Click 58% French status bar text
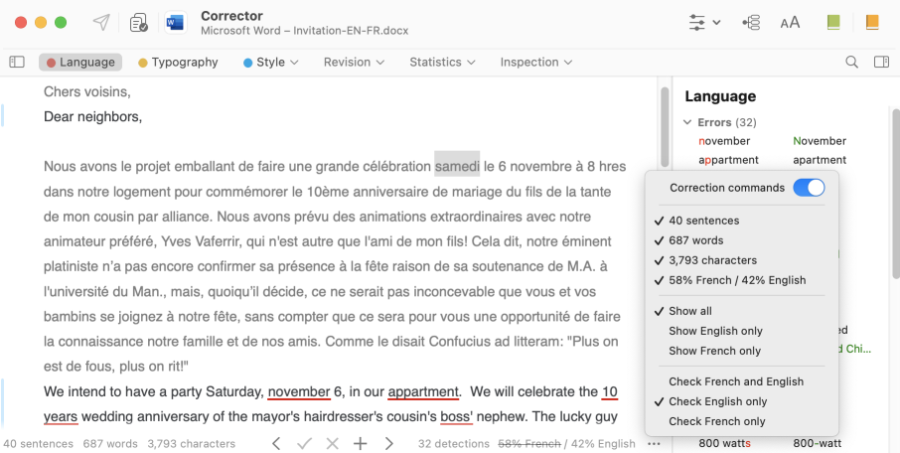The width and height of the screenshot is (900, 453). (529, 444)
